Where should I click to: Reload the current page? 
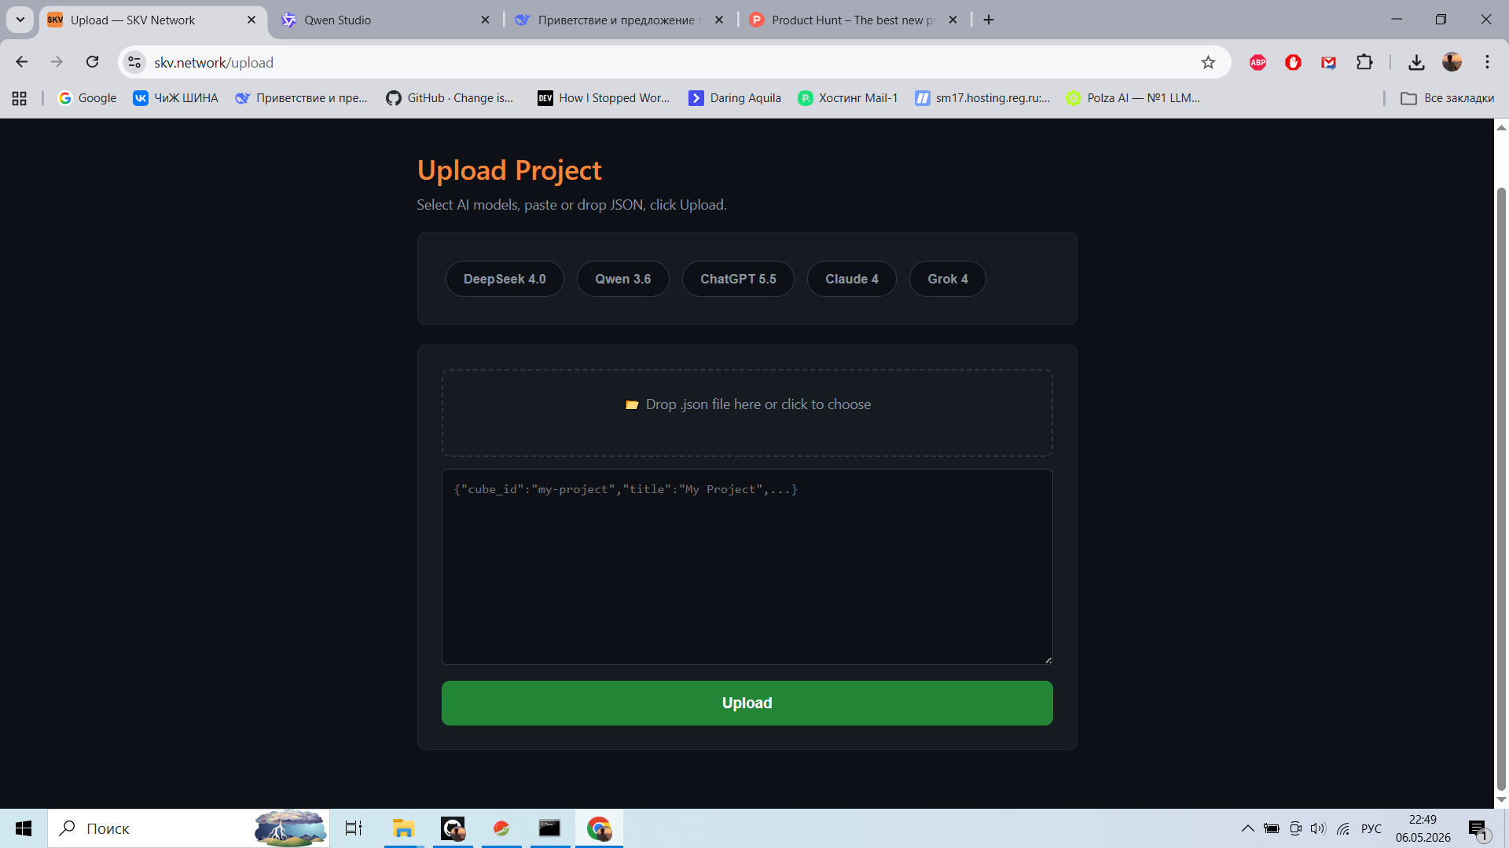(x=93, y=62)
